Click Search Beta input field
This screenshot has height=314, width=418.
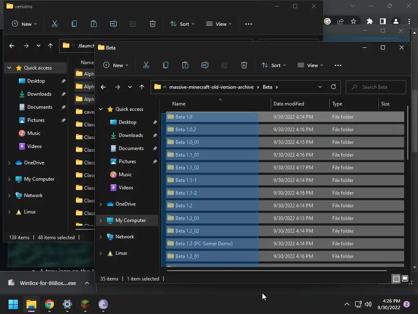click(376, 87)
